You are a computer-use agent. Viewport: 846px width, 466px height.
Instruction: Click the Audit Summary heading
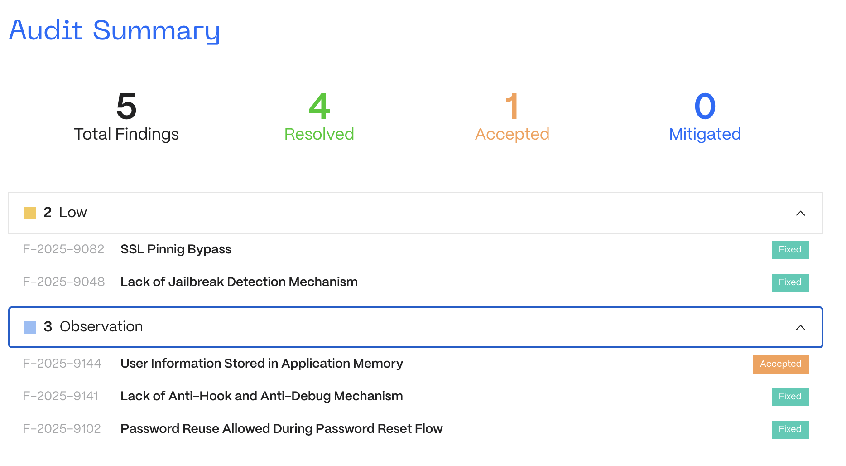(115, 30)
